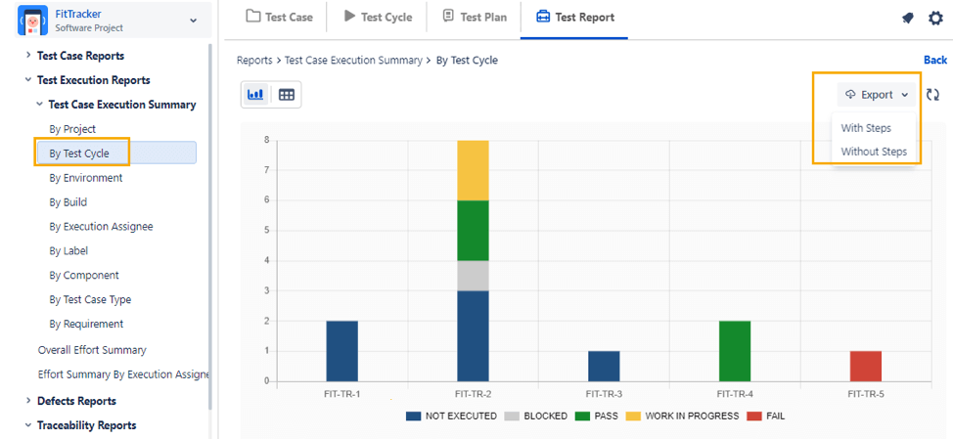Viewport: 953px width, 439px height.
Task: Open the Export dropdown
Action: tap(877, 95)
